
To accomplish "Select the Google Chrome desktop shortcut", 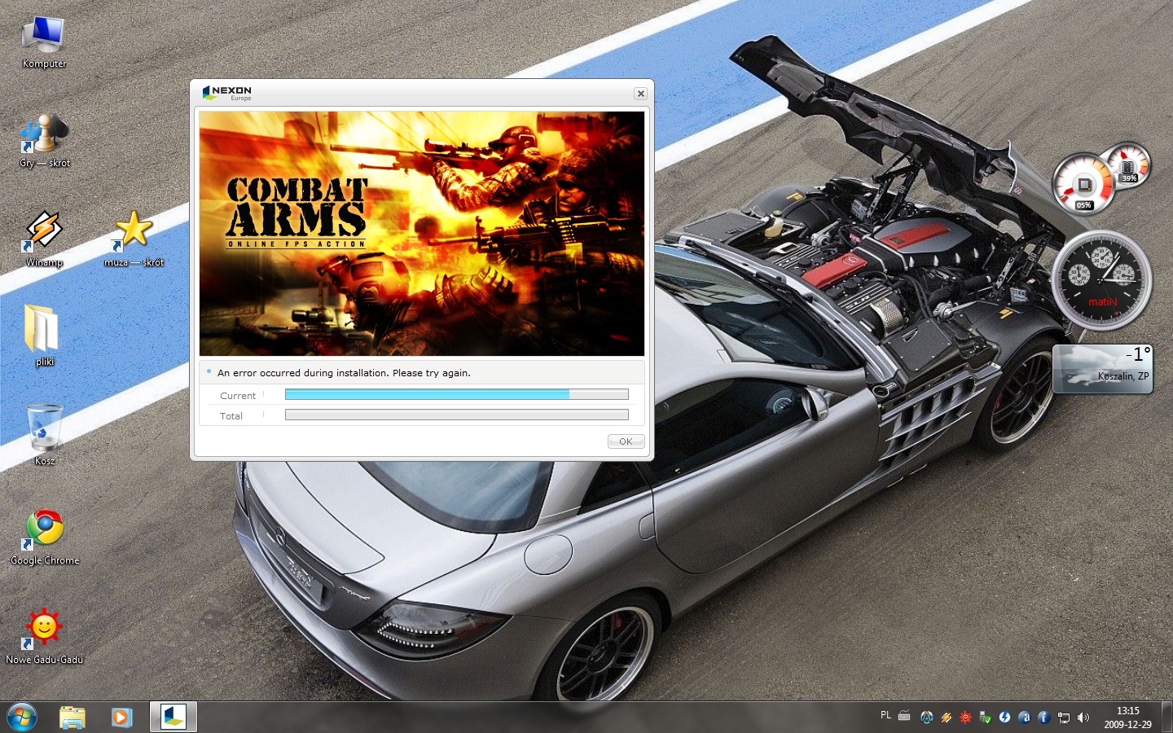I will tap(45, 538).
